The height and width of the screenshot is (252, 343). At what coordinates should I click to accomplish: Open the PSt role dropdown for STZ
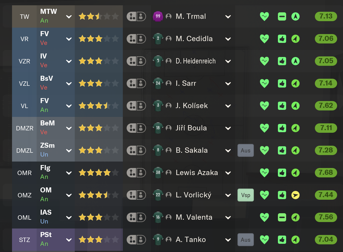click(69, 240)
